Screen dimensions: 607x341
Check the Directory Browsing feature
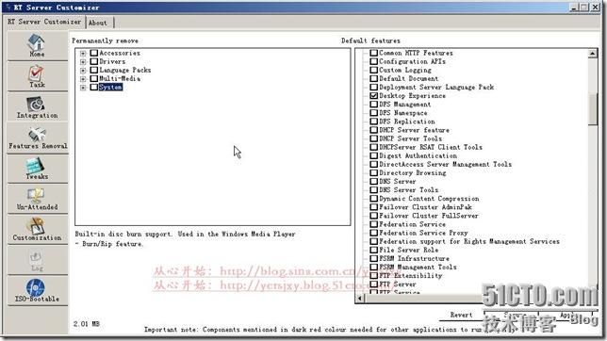coord(373,172)
